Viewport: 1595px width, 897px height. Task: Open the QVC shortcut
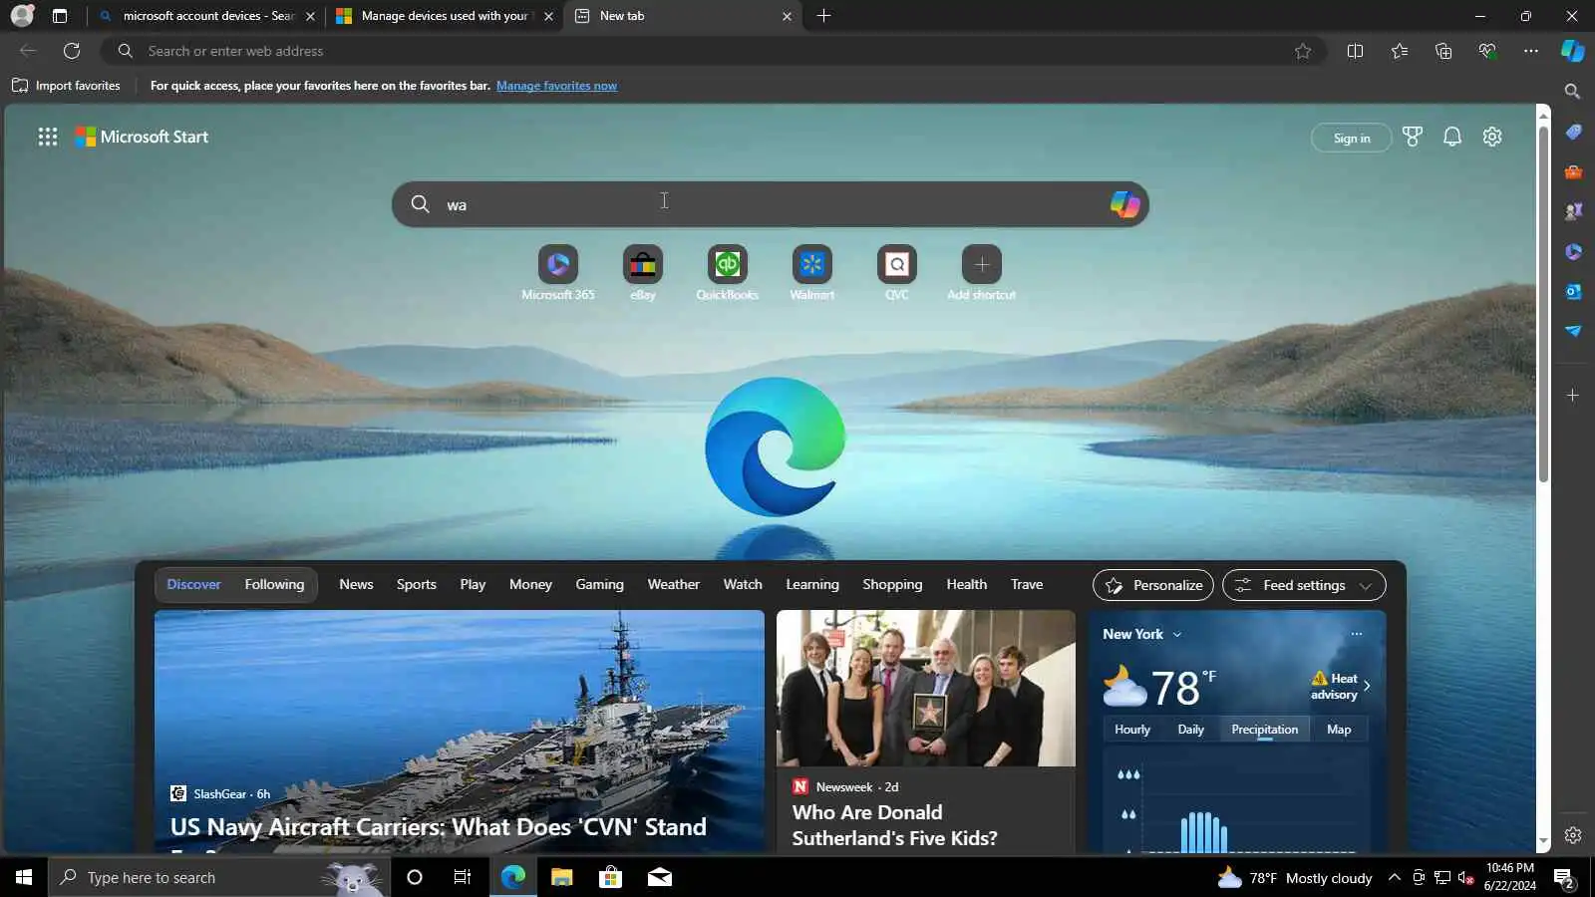point(897,272)
